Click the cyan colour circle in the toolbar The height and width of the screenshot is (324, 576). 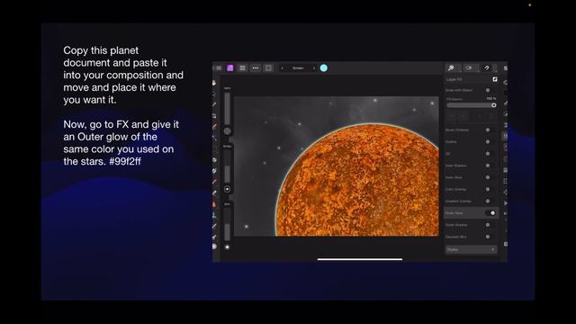[x=324, y=68]
